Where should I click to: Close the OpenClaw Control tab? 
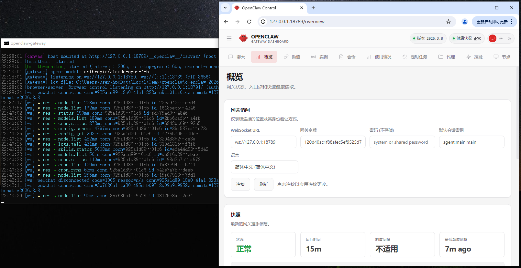(x=302, y=8)
